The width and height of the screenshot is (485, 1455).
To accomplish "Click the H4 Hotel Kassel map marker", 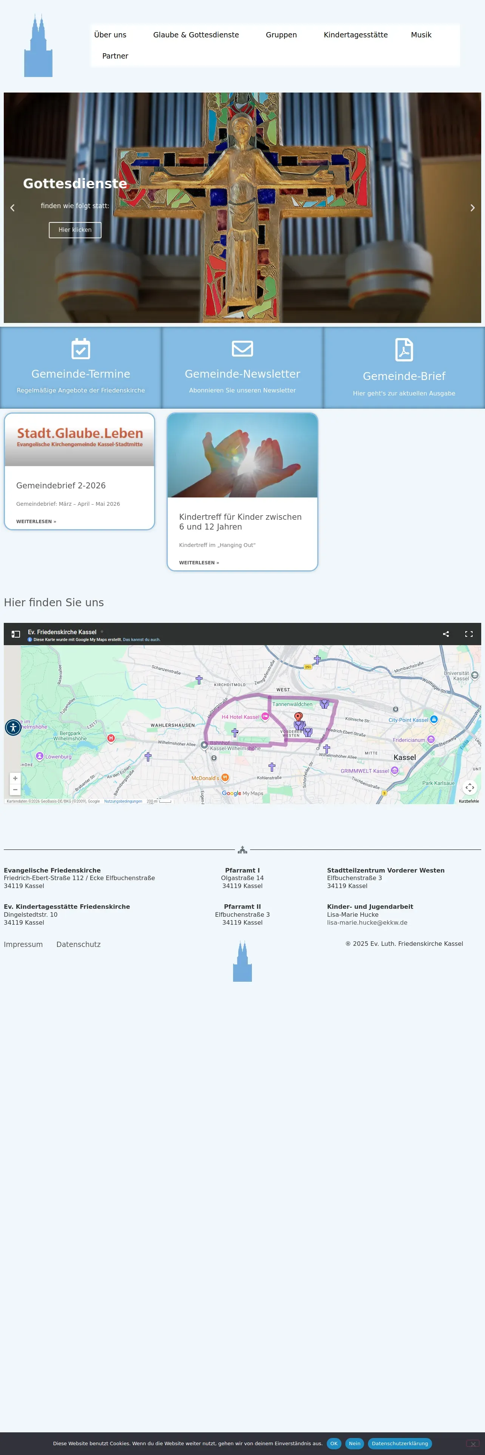I will click(x=265, y=716).
